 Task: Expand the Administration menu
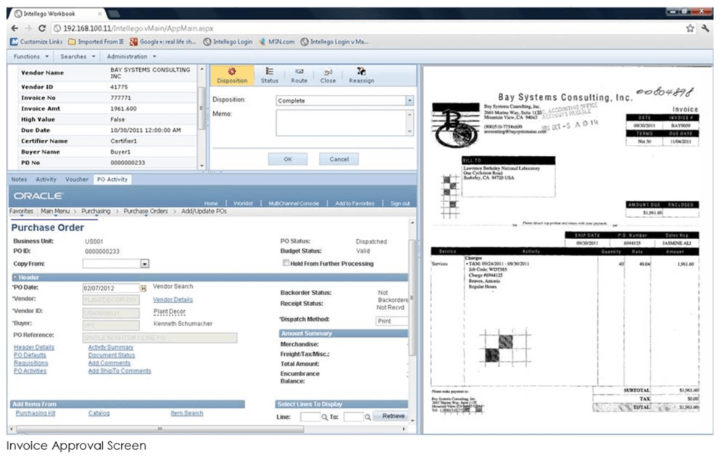[131, 57]
